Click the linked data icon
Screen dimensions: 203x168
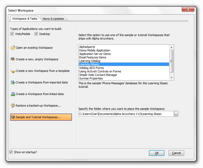[x=13, y=94]
